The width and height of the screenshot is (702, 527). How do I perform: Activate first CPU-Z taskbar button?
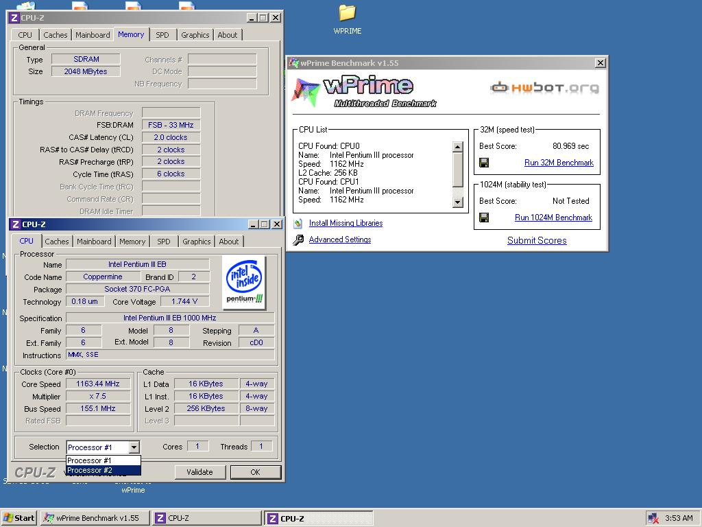206,518
